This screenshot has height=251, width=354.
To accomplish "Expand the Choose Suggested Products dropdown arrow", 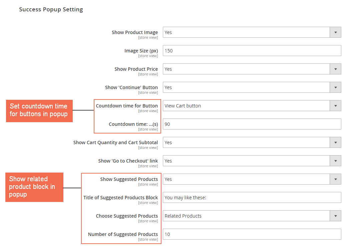I will tap(335, 216).
